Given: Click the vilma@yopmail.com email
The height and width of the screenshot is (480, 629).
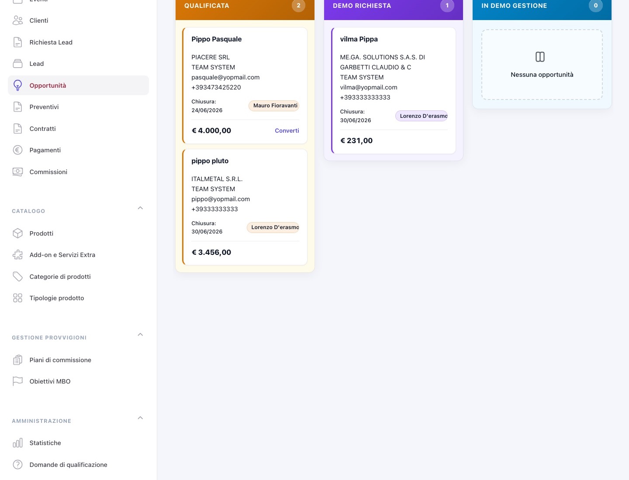Looking at the screenshot, I should click(x=369, y=87).
